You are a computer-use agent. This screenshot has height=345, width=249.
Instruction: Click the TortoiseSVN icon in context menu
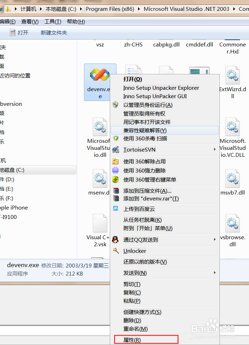(x=115, y=149)
